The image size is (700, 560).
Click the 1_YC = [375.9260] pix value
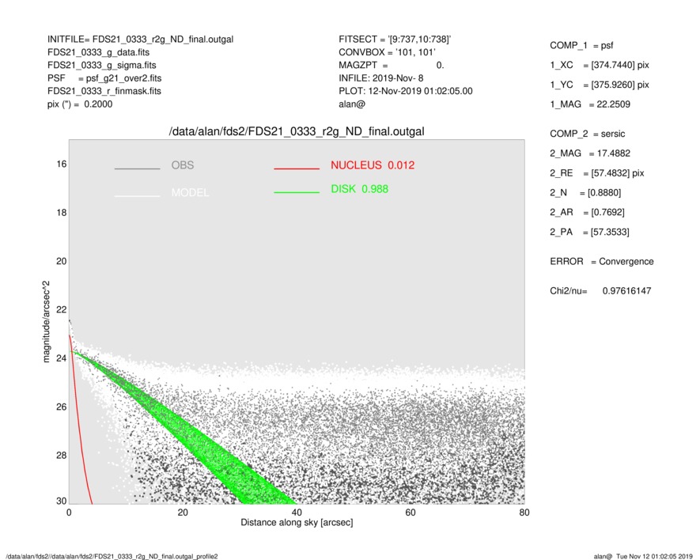(x=600, y=85)
